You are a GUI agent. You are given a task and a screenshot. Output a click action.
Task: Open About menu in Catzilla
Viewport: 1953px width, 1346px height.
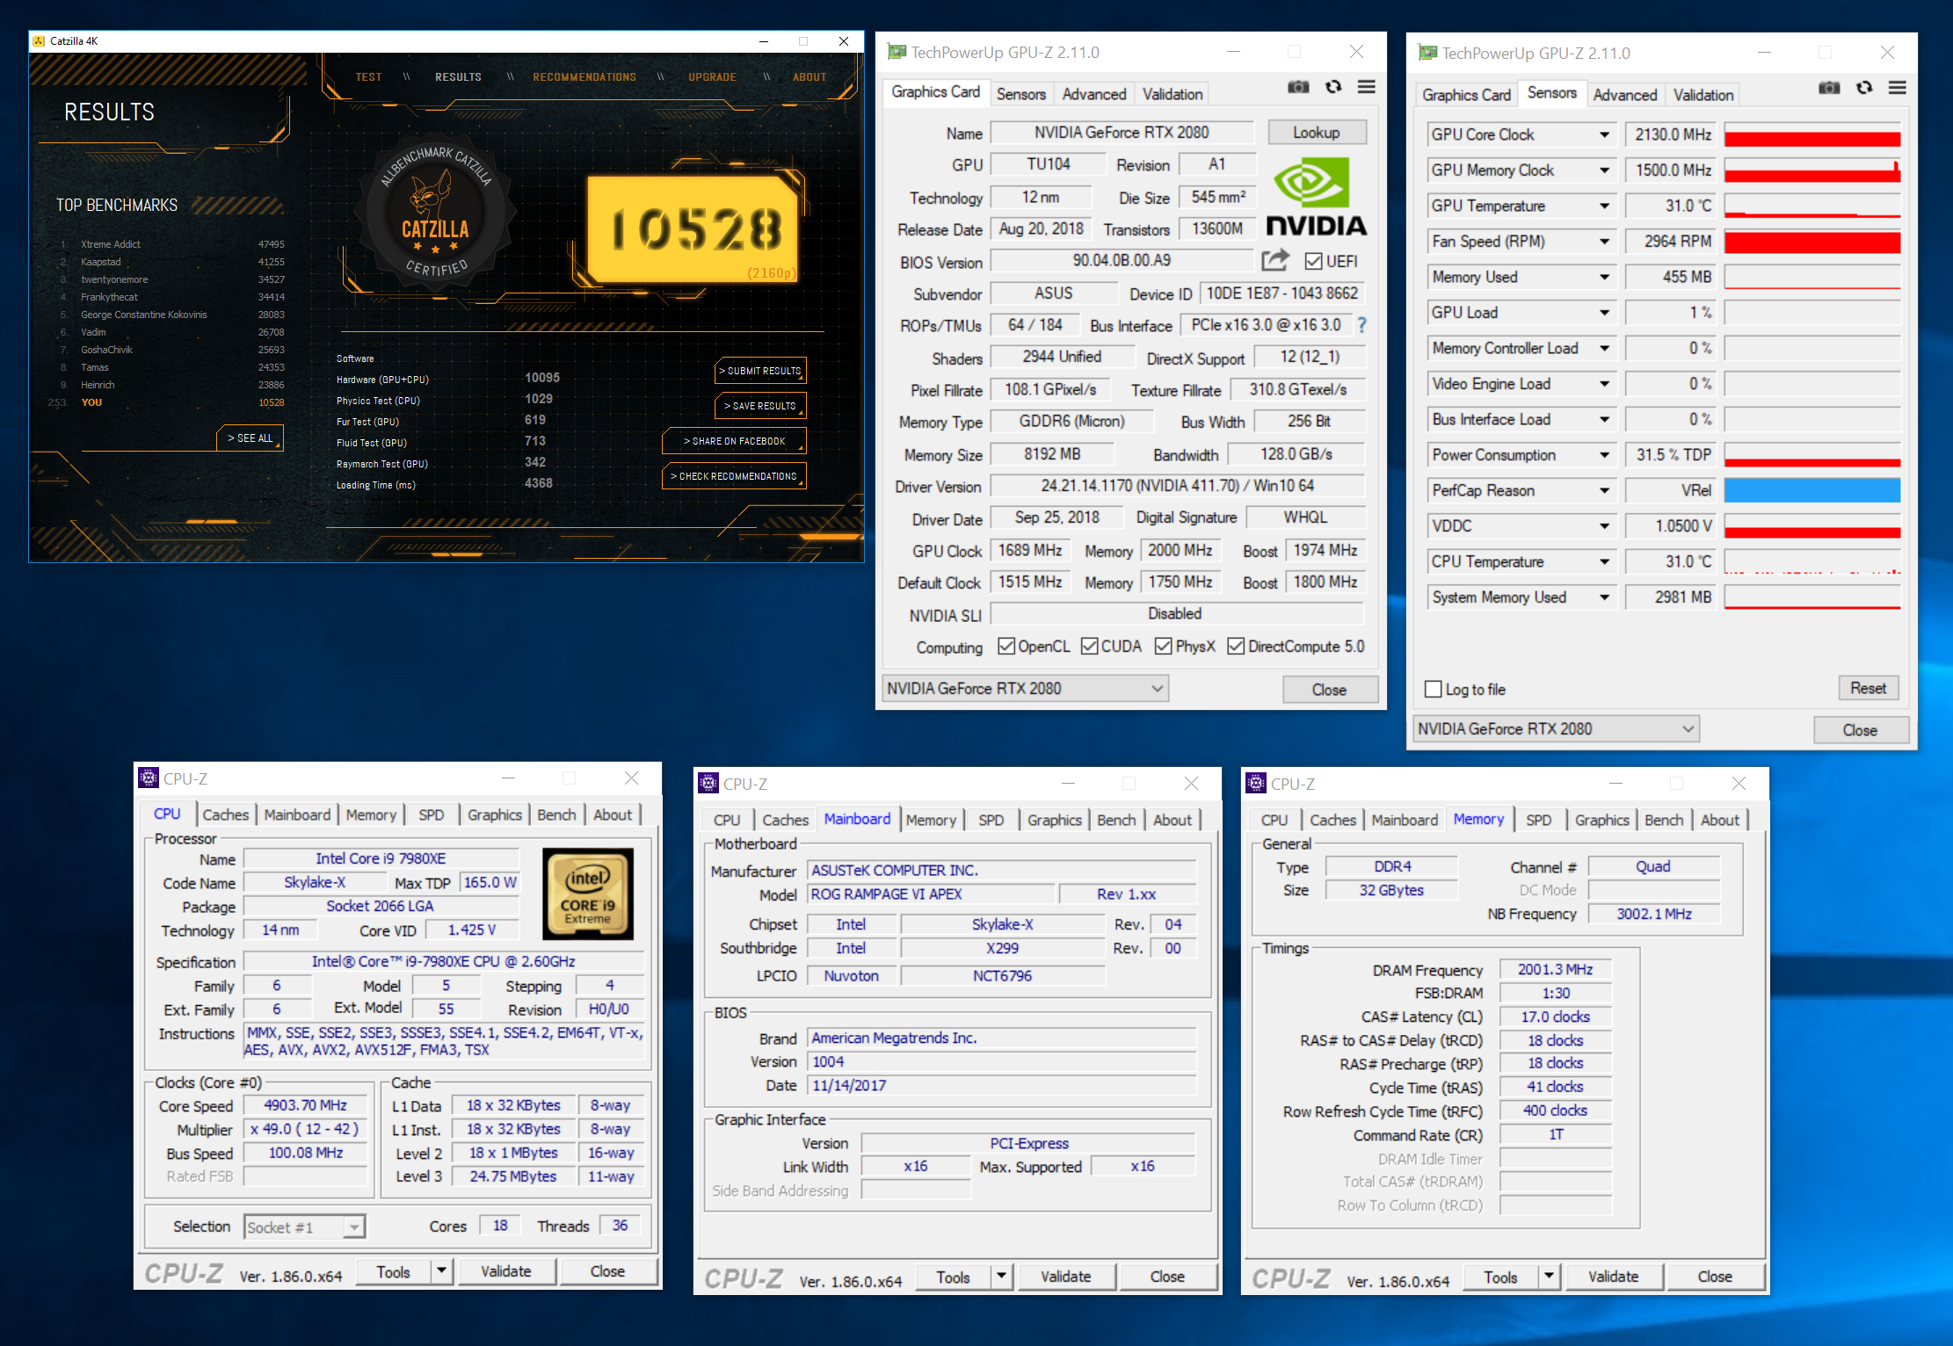(x=810, y=77)
